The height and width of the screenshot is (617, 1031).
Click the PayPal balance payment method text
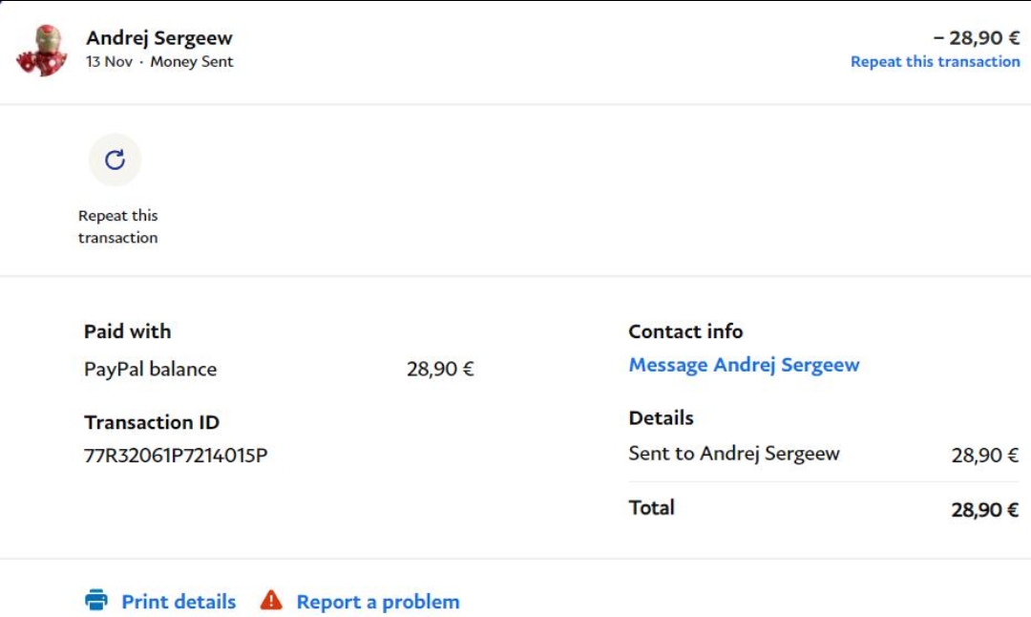pyautogui.click(x=150, y=370)
